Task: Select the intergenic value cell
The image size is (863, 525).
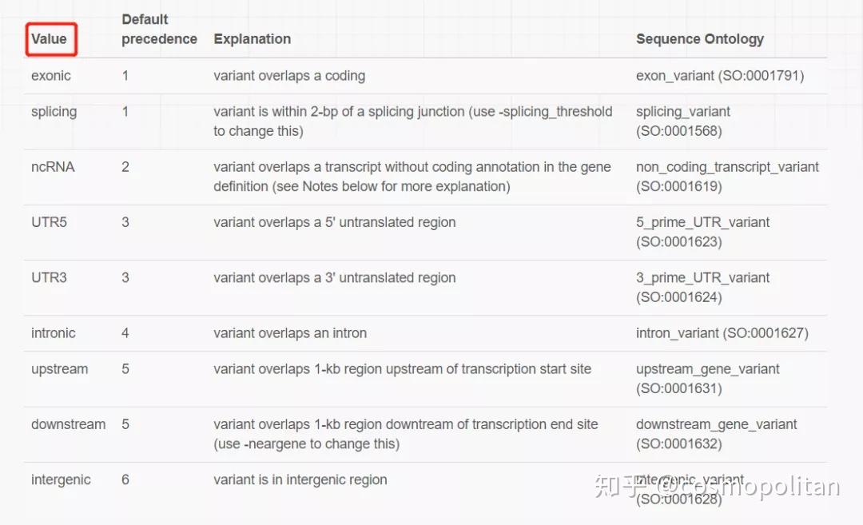Action: (61, 480)
